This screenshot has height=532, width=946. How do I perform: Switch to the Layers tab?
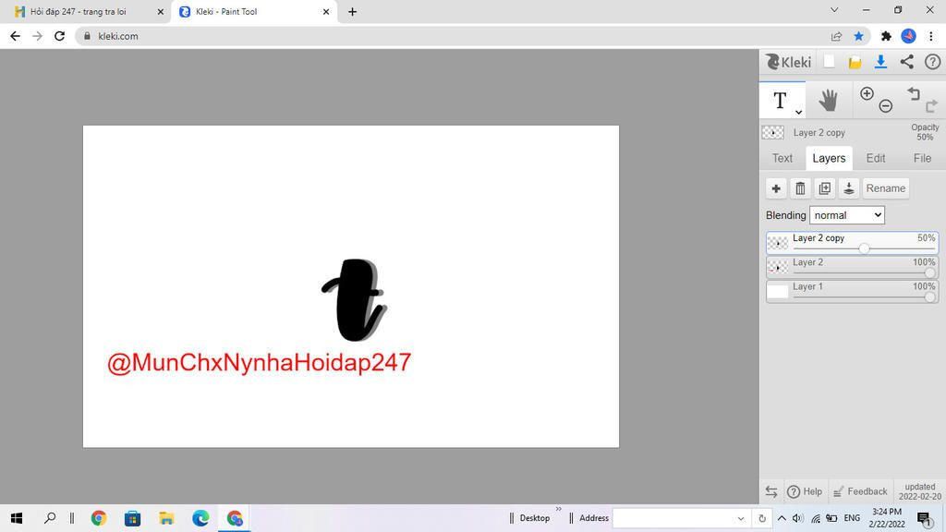[x=829, y=158]
